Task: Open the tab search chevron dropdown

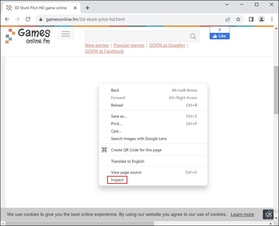Action: pyautogui.click(x=227, y=5)
